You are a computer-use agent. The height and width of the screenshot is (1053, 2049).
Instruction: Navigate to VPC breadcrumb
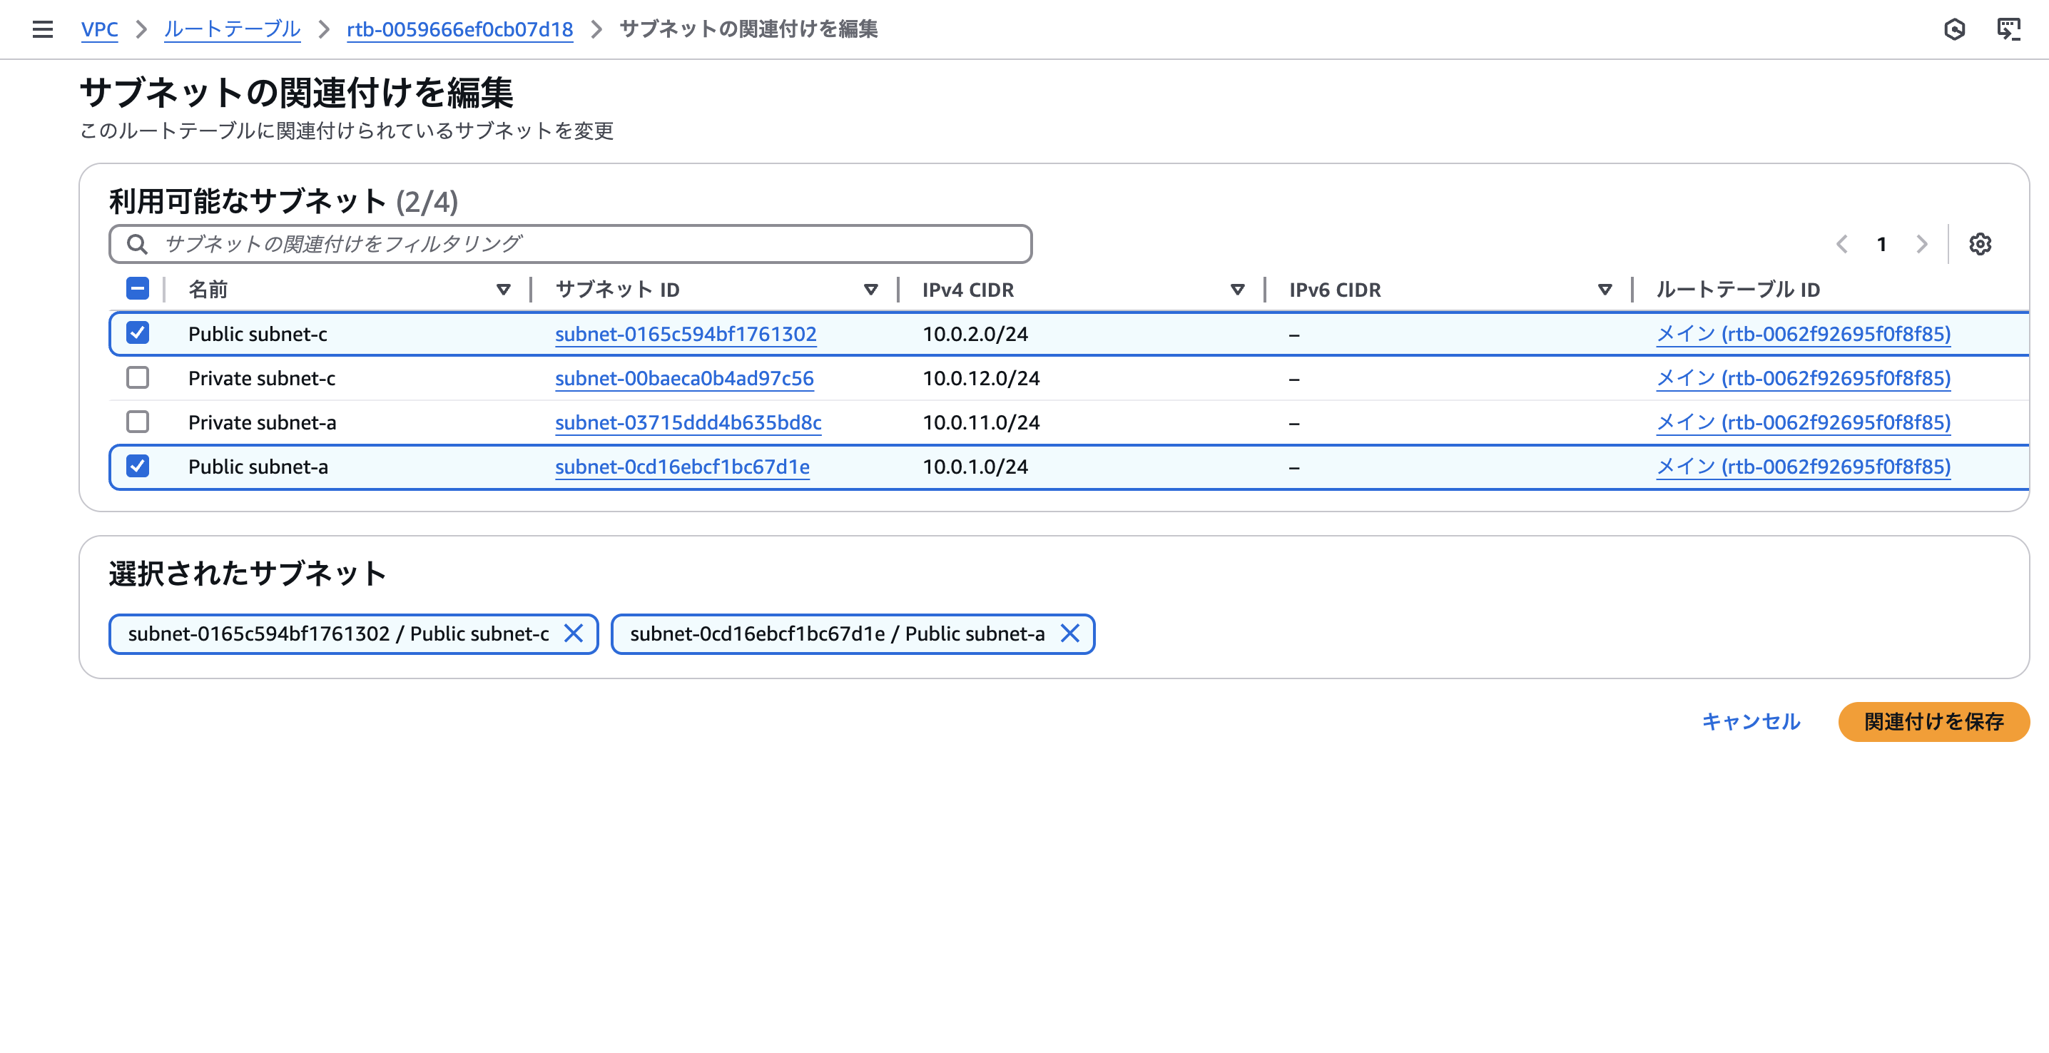(x=99, y=29)
